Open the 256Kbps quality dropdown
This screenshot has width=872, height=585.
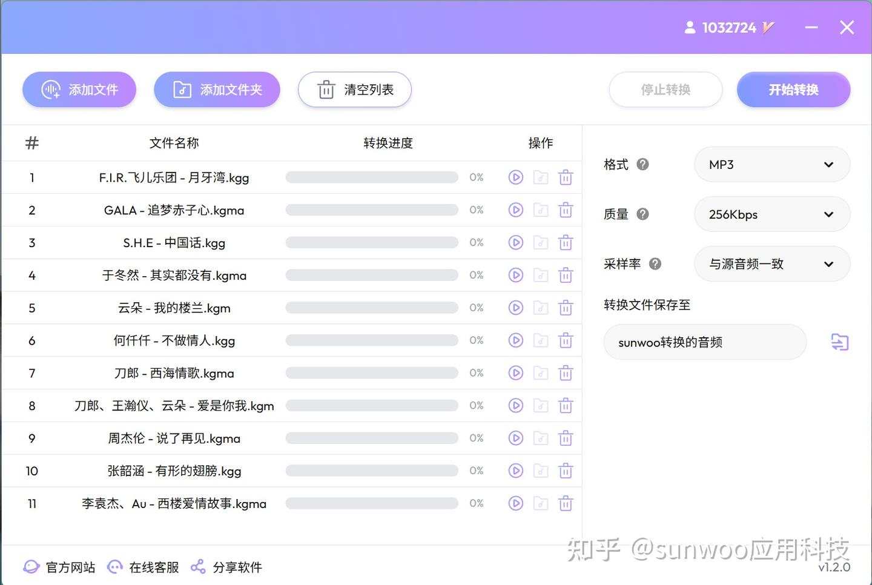coord(772,214)
